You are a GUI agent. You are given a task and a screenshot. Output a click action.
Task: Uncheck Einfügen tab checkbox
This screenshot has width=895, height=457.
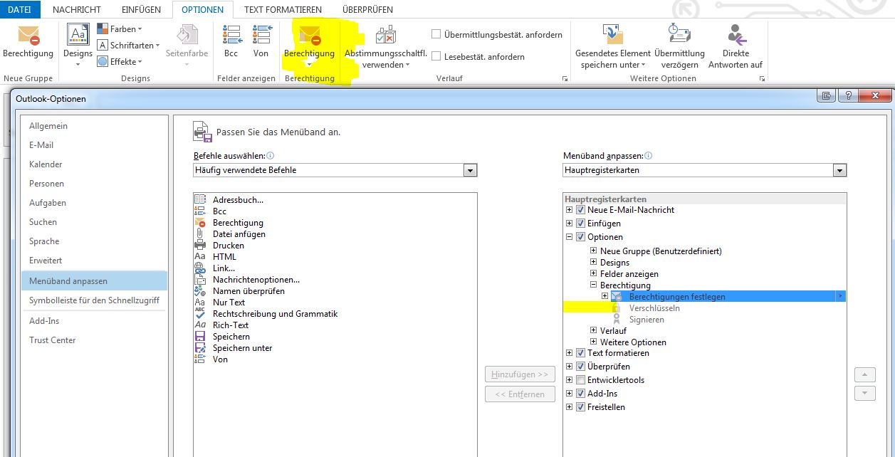point(580,224)
